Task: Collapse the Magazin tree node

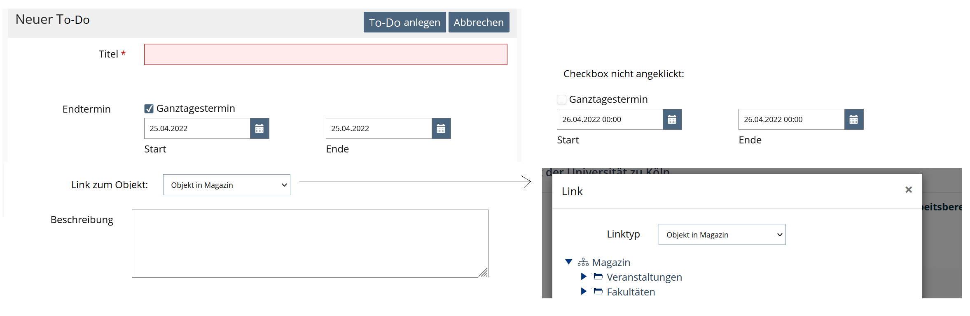Action: 569,262
